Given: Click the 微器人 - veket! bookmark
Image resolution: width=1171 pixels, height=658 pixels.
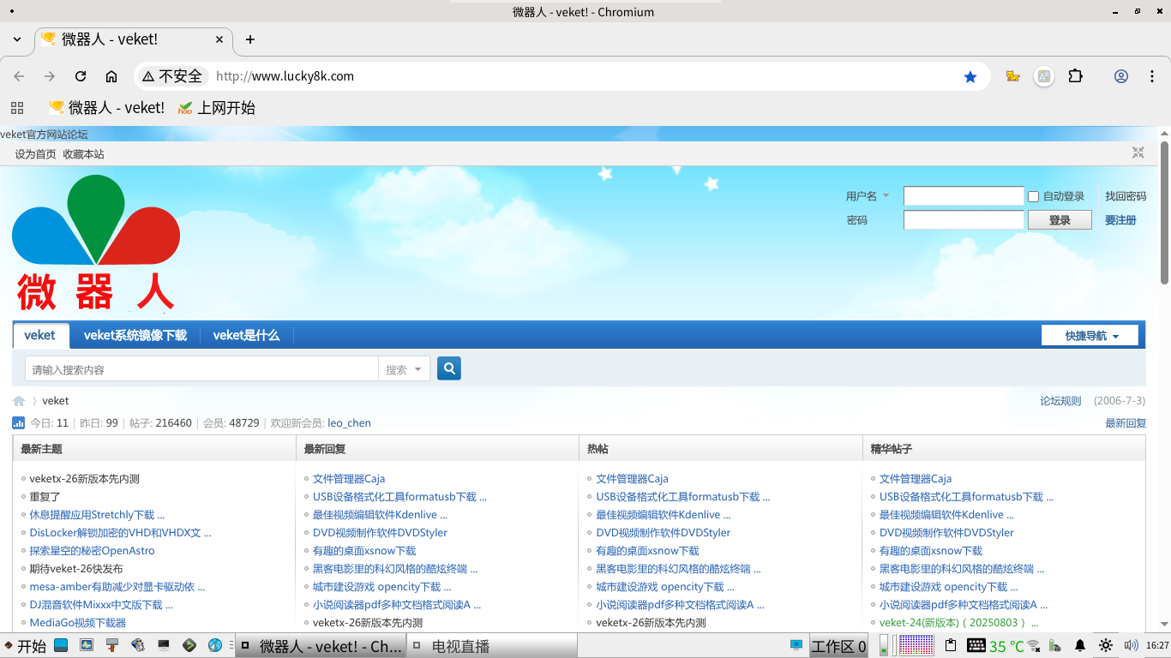Looking at the screenshot, I should (x=107, y=108).
